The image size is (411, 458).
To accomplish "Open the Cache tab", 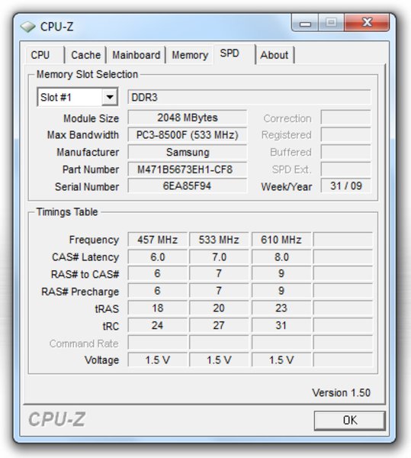I will point(85,55).
